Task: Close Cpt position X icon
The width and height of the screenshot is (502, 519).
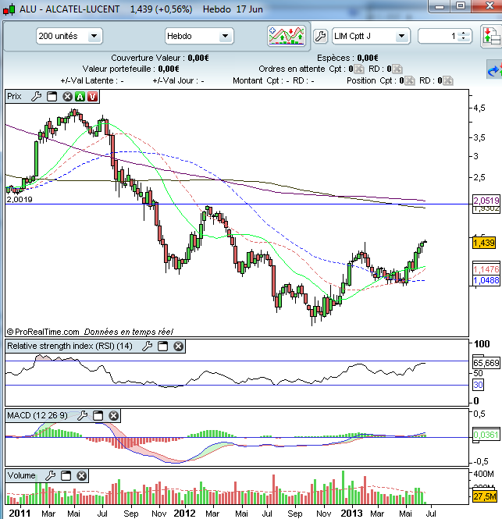Action: [410, 80]
